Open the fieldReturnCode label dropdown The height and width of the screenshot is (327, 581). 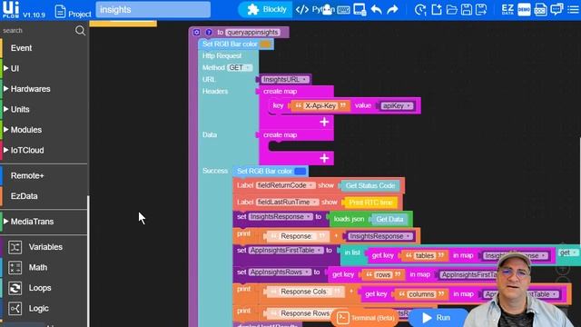[x=285, y=185]
